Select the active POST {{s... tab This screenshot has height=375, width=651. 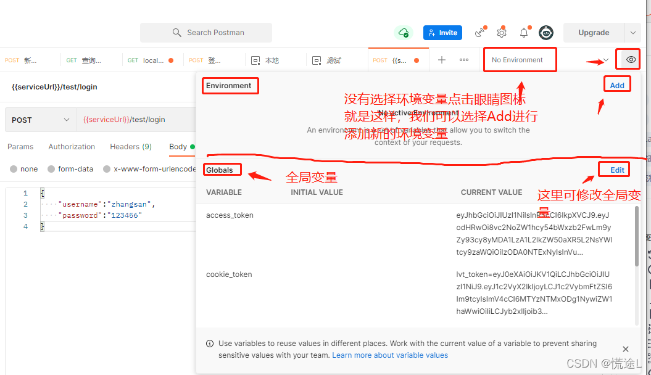point(398,60)
